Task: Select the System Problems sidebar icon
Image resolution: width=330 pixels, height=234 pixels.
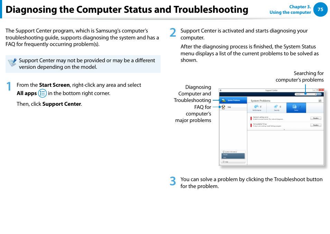Action: [223, 100]
